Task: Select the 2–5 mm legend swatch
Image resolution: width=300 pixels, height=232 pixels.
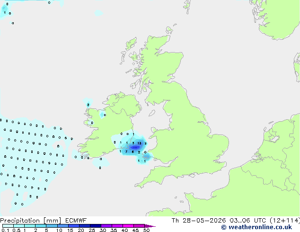Action: click(x=41, y=226)
